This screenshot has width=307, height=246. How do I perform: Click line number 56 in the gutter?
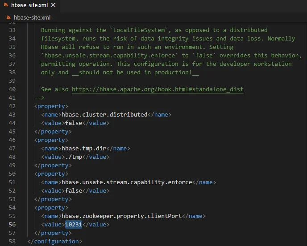click(12, 224)
